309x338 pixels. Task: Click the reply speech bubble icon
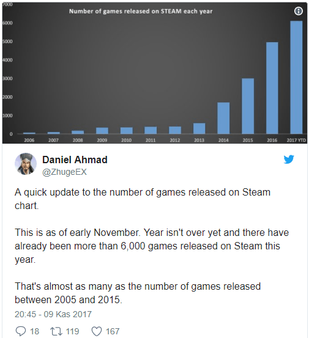coord(21,331)
